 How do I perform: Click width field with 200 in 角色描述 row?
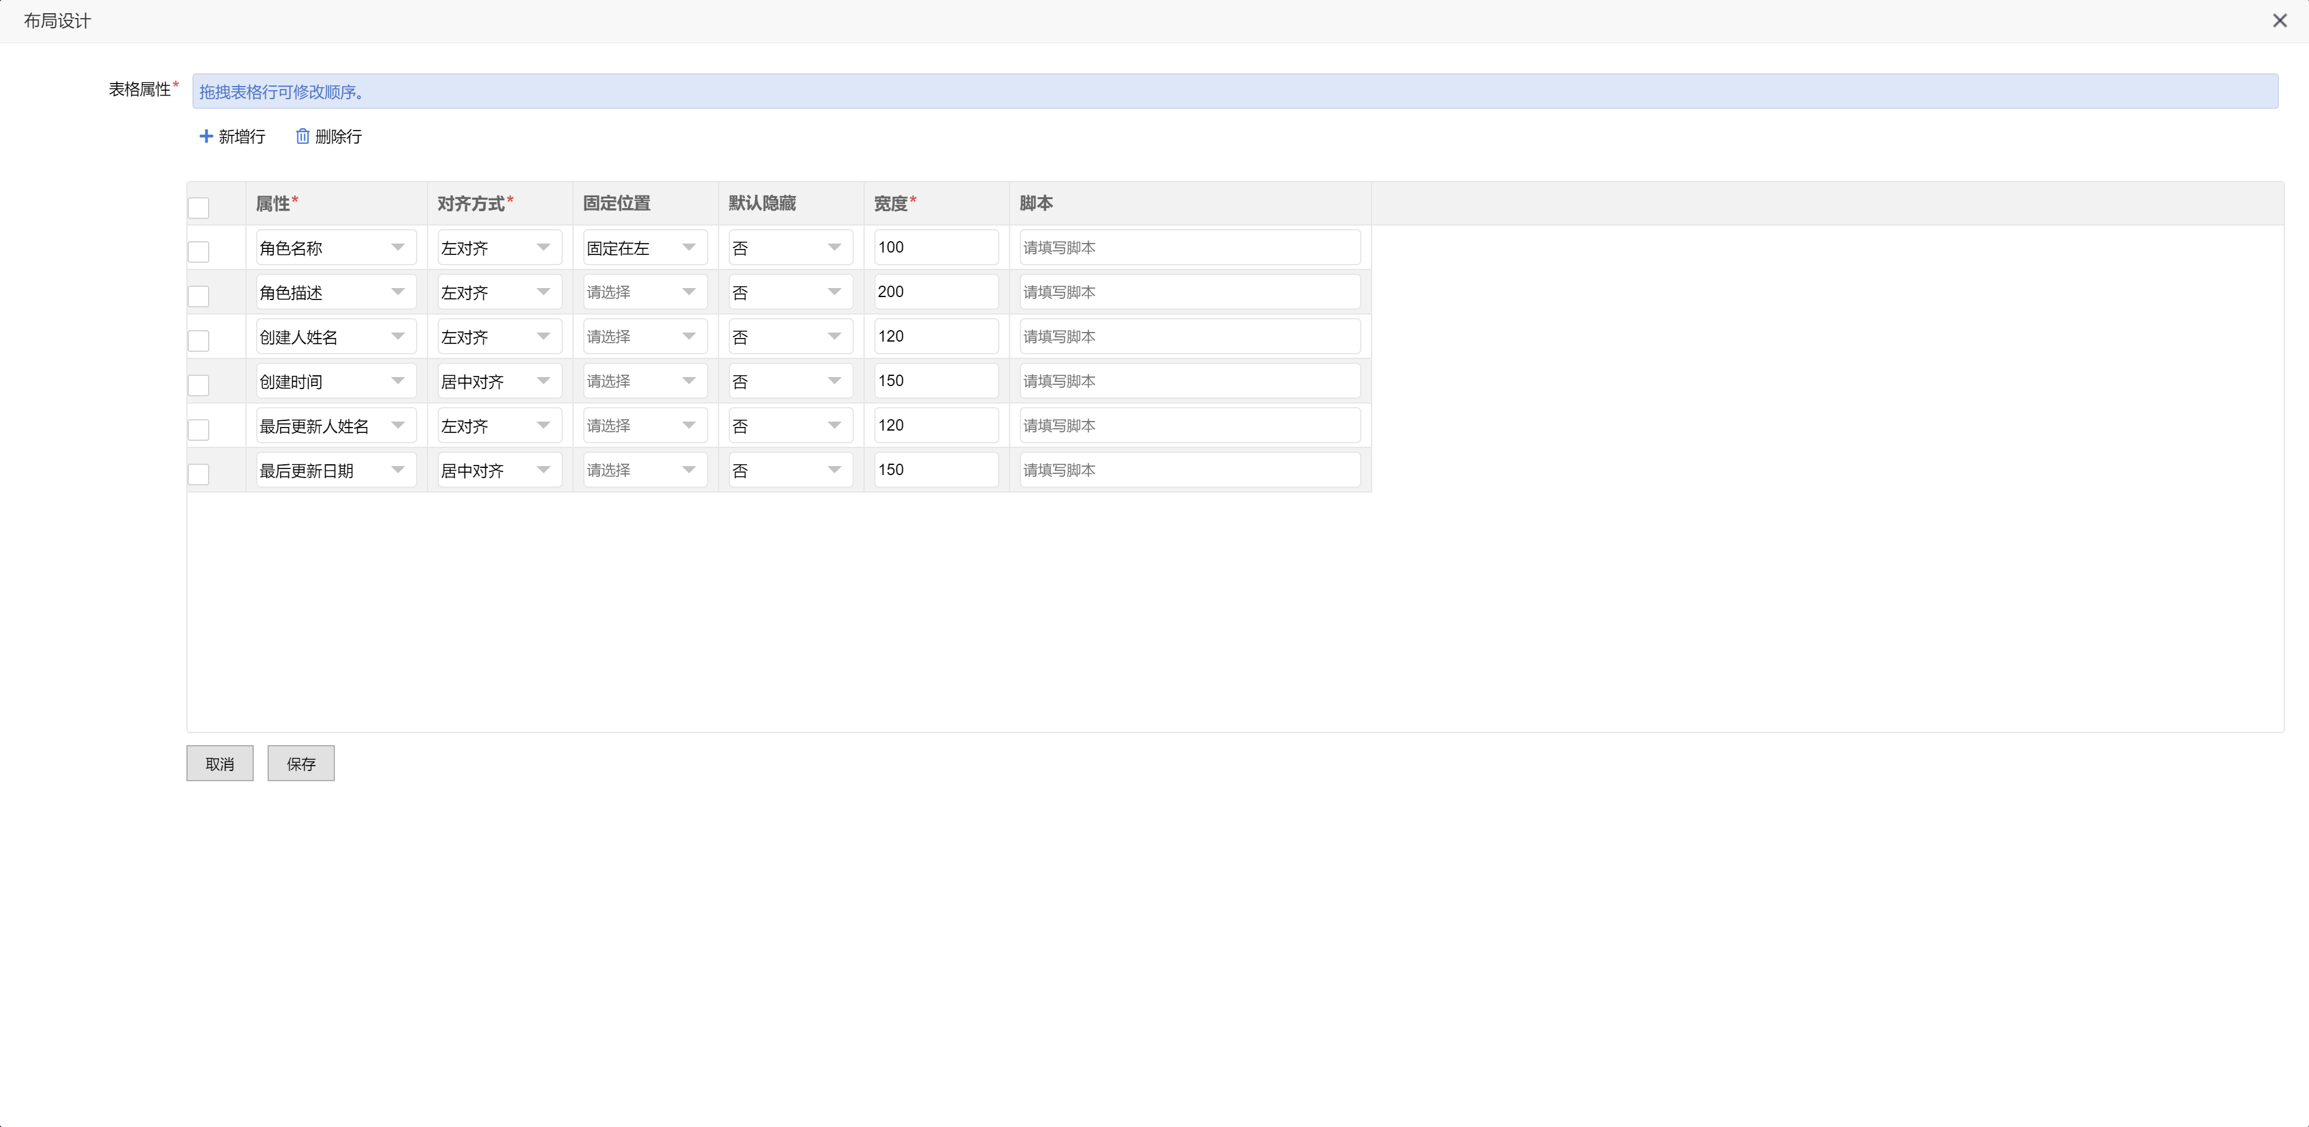(x=937, y=292)
